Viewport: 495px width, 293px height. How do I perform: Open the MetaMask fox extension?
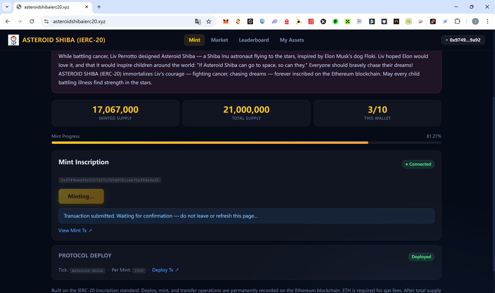[x=226, y=21]
